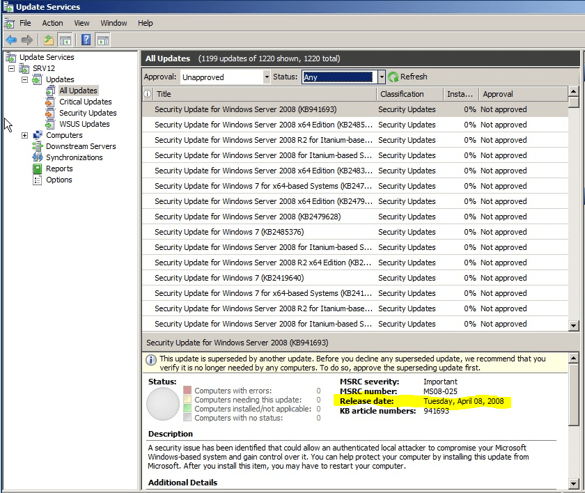The height and width of the screenshot is (493, 585).
Task: Collapse the Updates tree node
Action: click(24, 79)
